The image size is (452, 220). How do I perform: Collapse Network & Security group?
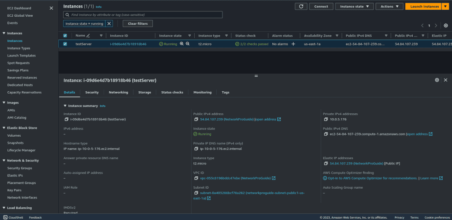(x=4, y=160)
